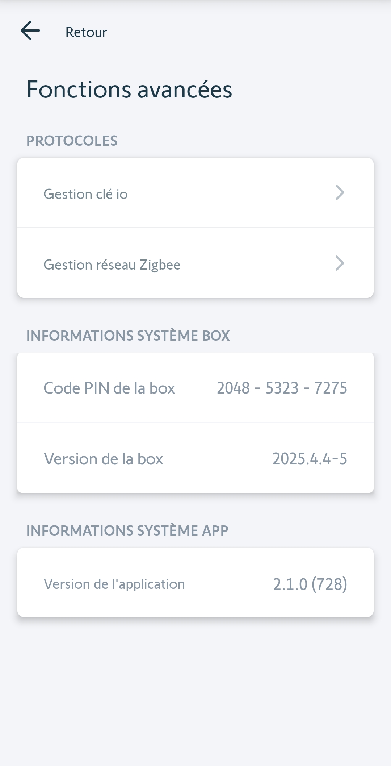Image resolution: width=391 pixels, height=766 pixels.
Task: Tap the PROTOCOLES section header
Action: point(72,141)
